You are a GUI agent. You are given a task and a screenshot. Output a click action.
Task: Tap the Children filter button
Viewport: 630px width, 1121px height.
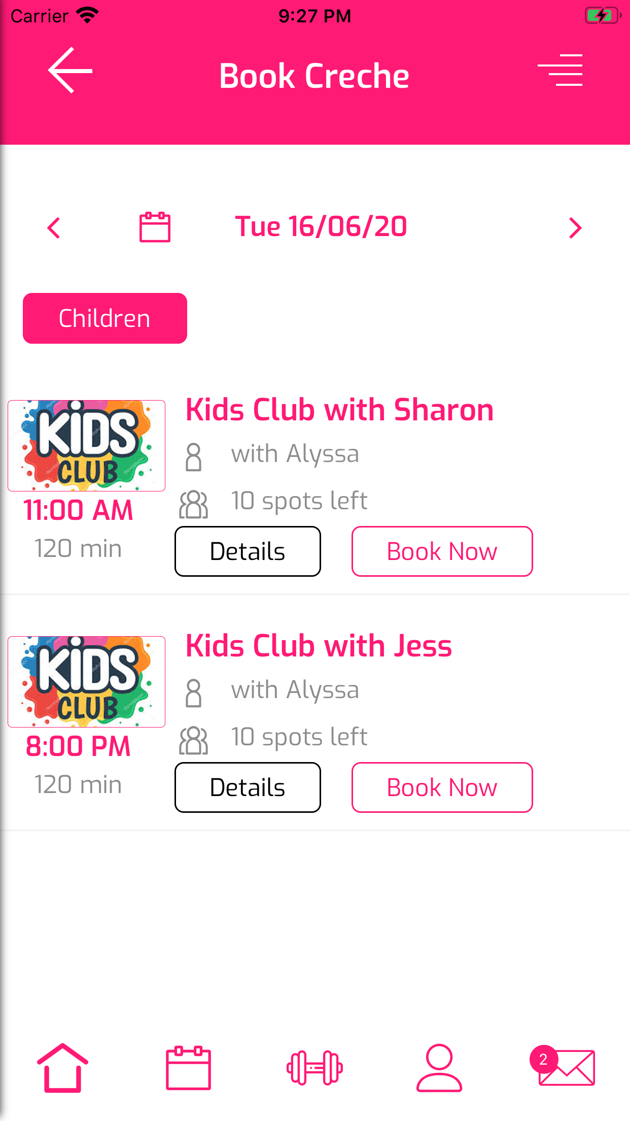pos(105,318)
